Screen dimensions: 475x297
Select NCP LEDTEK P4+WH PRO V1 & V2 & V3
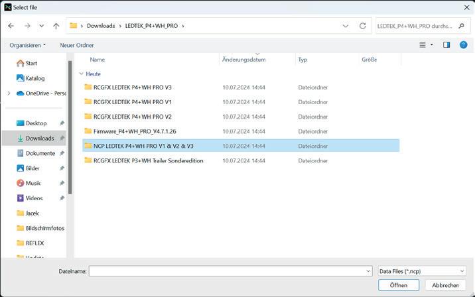click(x=241, y=146)
